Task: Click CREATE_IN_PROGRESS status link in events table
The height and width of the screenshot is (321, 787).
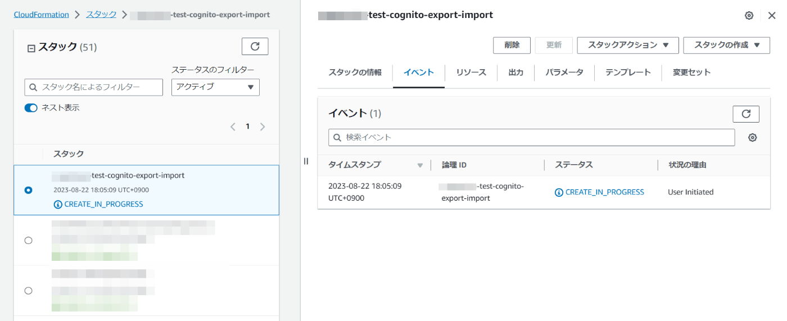Action: pos(604,192)
